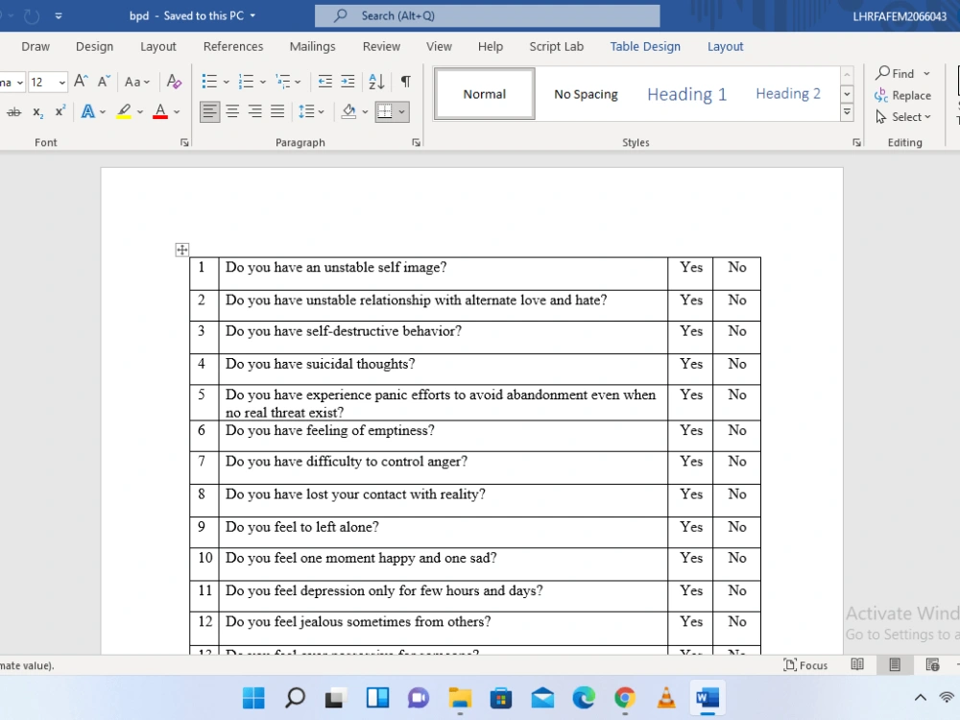The width and height of the screenshot is (960, 720).
Task: Open text highlight color dropdown arrow
Action: tap(140, 112)
